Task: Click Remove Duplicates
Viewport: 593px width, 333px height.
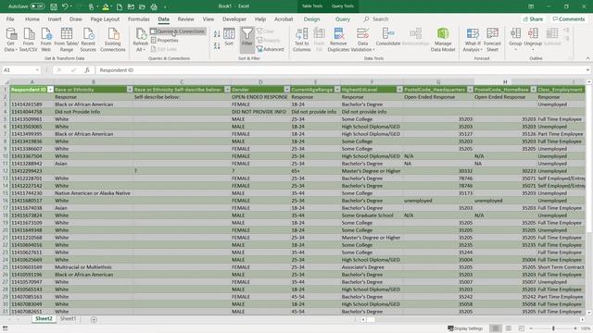Action: pos(338,40)
